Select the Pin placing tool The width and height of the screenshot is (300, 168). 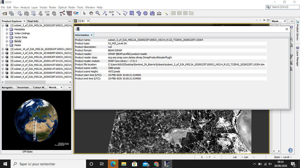click(x=105, y=14)
